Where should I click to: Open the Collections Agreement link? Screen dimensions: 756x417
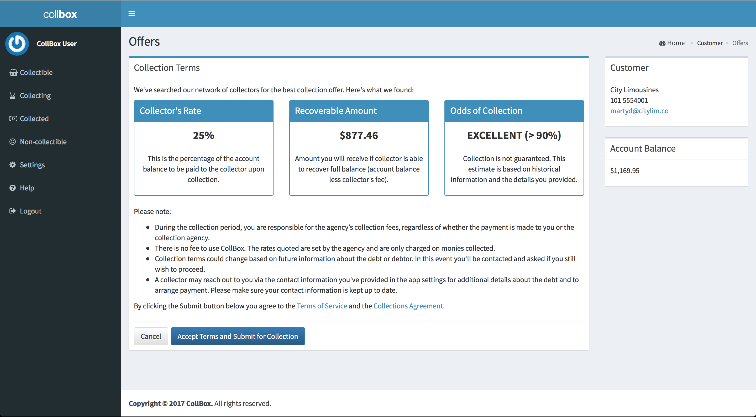(x=408, y=306)
